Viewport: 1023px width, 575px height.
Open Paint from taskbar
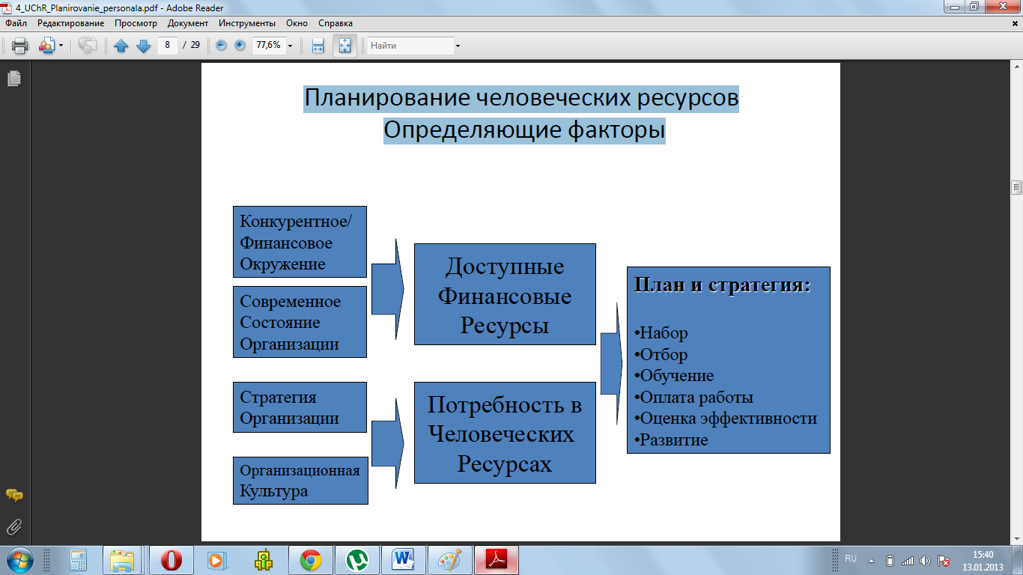[x=450, y=560]
